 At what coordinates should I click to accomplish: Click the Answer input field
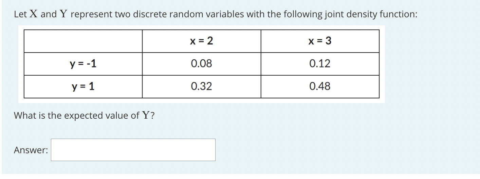[x=133, y=150]
